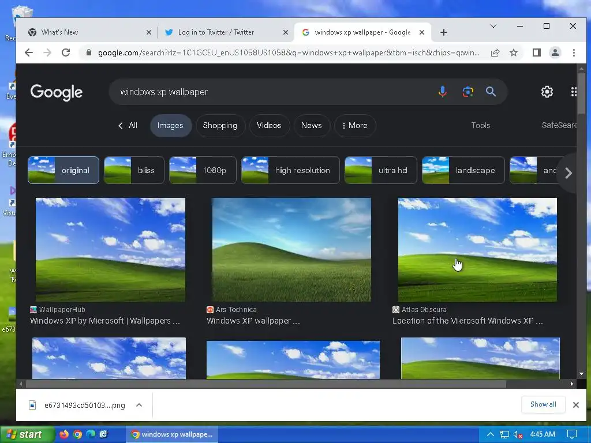Open the Atlas Obscura image thumbnail
The width and height of the screenshot is (591, 443).
(477, 250)
